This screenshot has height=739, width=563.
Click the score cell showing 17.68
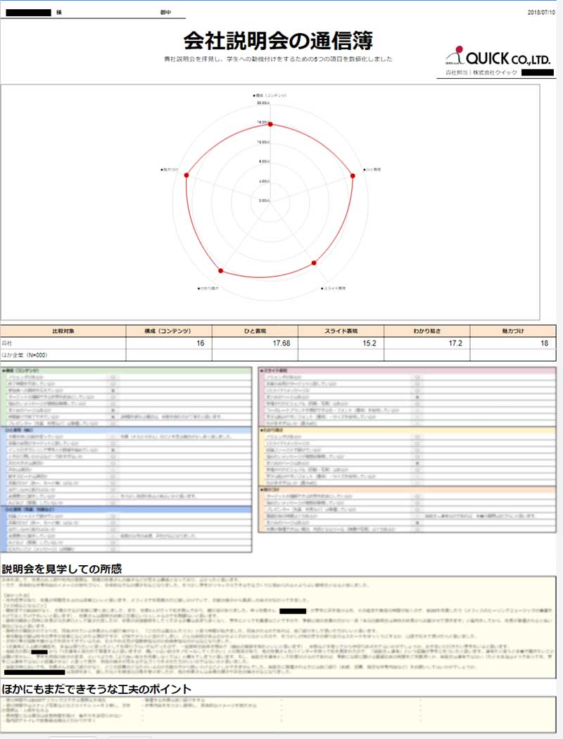tap(255, 343)
